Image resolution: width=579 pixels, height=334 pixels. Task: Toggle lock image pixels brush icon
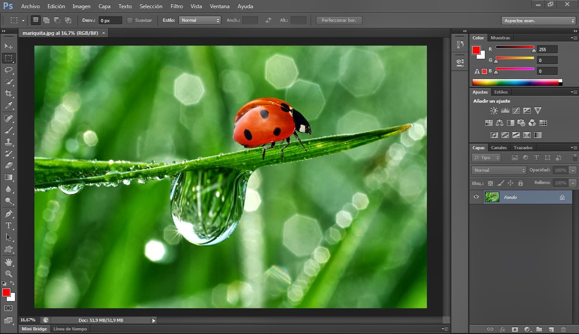pos(500,183)
